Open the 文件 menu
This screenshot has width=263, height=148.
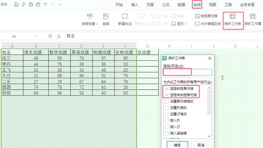(x=4, y=4)
